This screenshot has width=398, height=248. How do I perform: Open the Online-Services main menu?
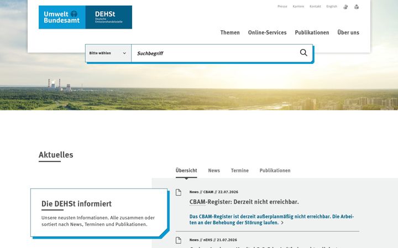coord(268,33)
